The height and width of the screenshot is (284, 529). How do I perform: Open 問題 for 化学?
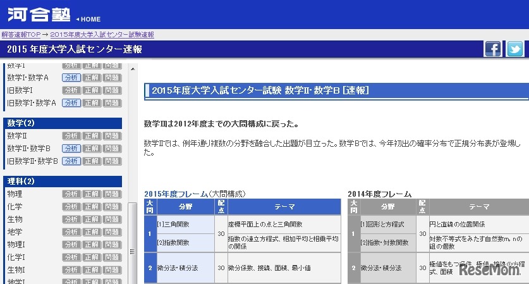point(112,207)
